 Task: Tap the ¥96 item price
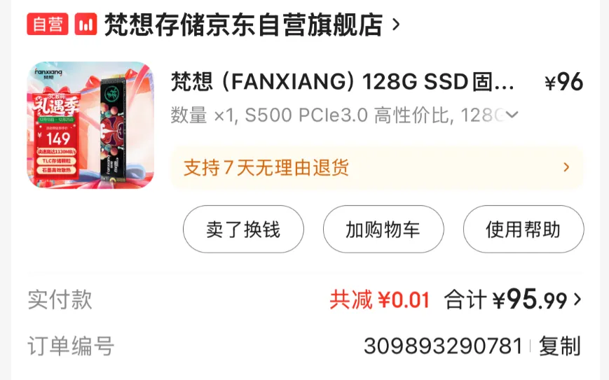point(563,82)
